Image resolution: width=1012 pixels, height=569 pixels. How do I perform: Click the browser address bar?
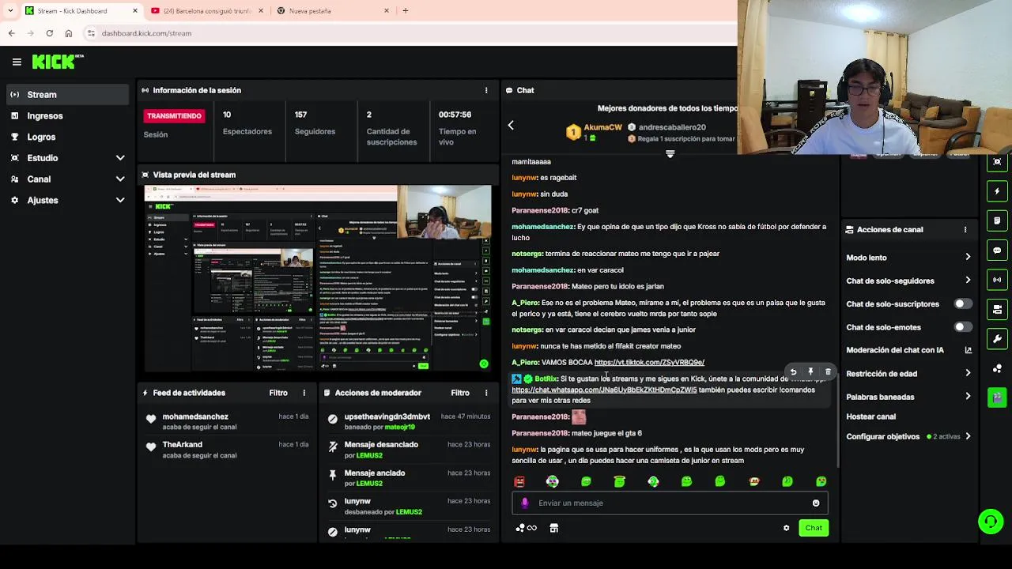pyautogui.click(x=411, y=33)
